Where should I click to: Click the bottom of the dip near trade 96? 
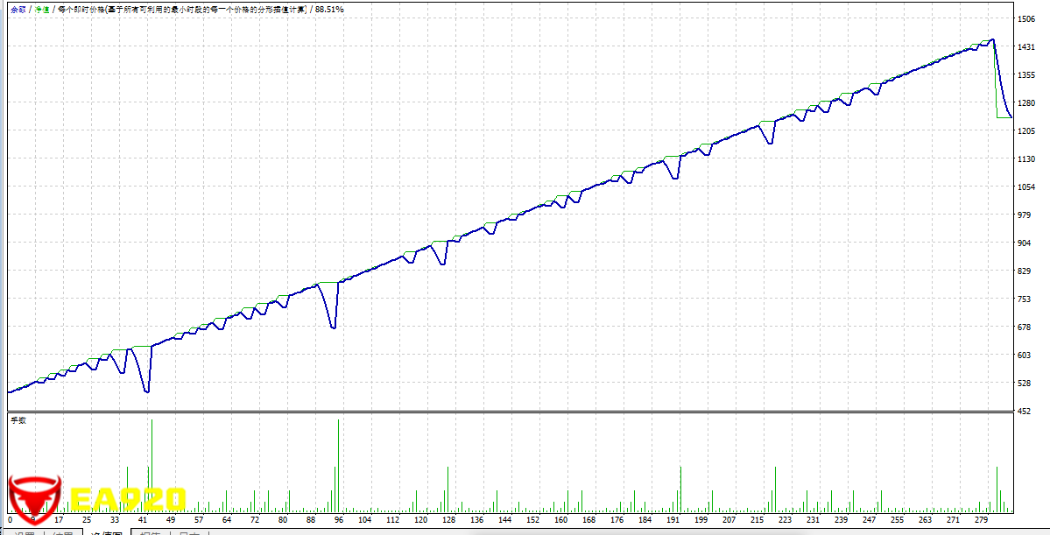[x=333, y=327]
